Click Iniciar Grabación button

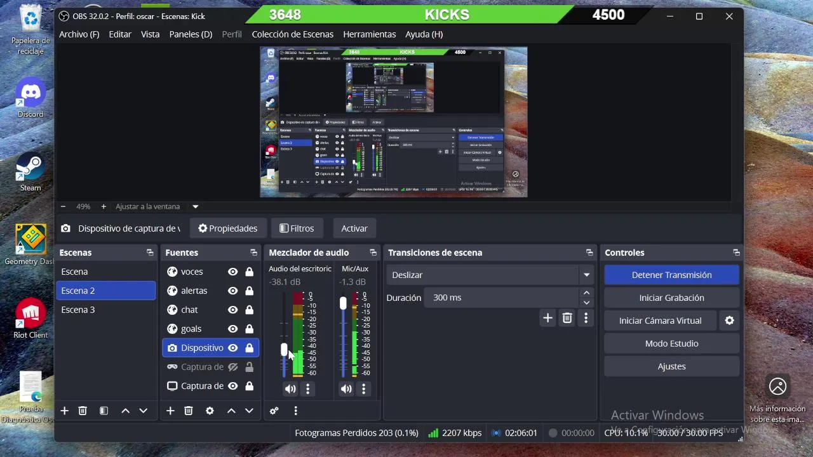(671, 298)
